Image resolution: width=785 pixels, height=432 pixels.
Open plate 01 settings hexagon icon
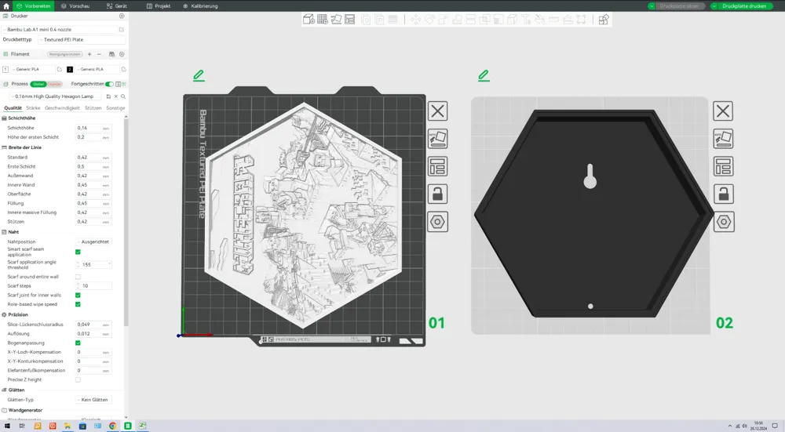pos(438,221)
